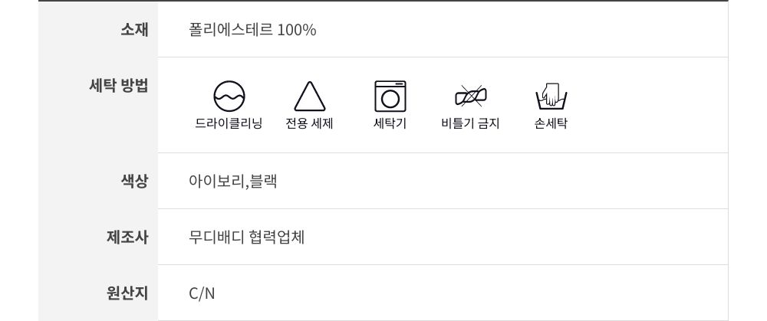Click the 100% text in material row
The height and width of the screenshot is (321, 767).
coord(297,30)
